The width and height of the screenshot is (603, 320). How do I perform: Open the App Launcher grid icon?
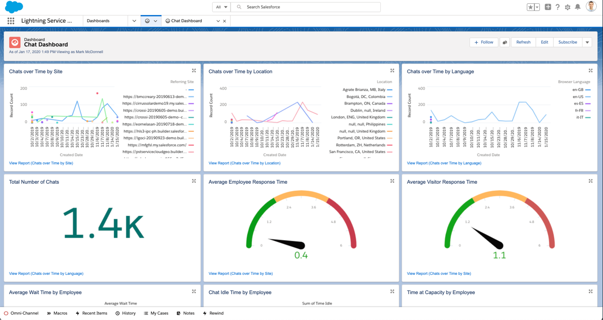[11, 21]
